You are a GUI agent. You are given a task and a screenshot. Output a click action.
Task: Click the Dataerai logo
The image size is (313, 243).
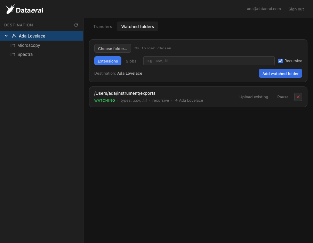coord(24,9)
